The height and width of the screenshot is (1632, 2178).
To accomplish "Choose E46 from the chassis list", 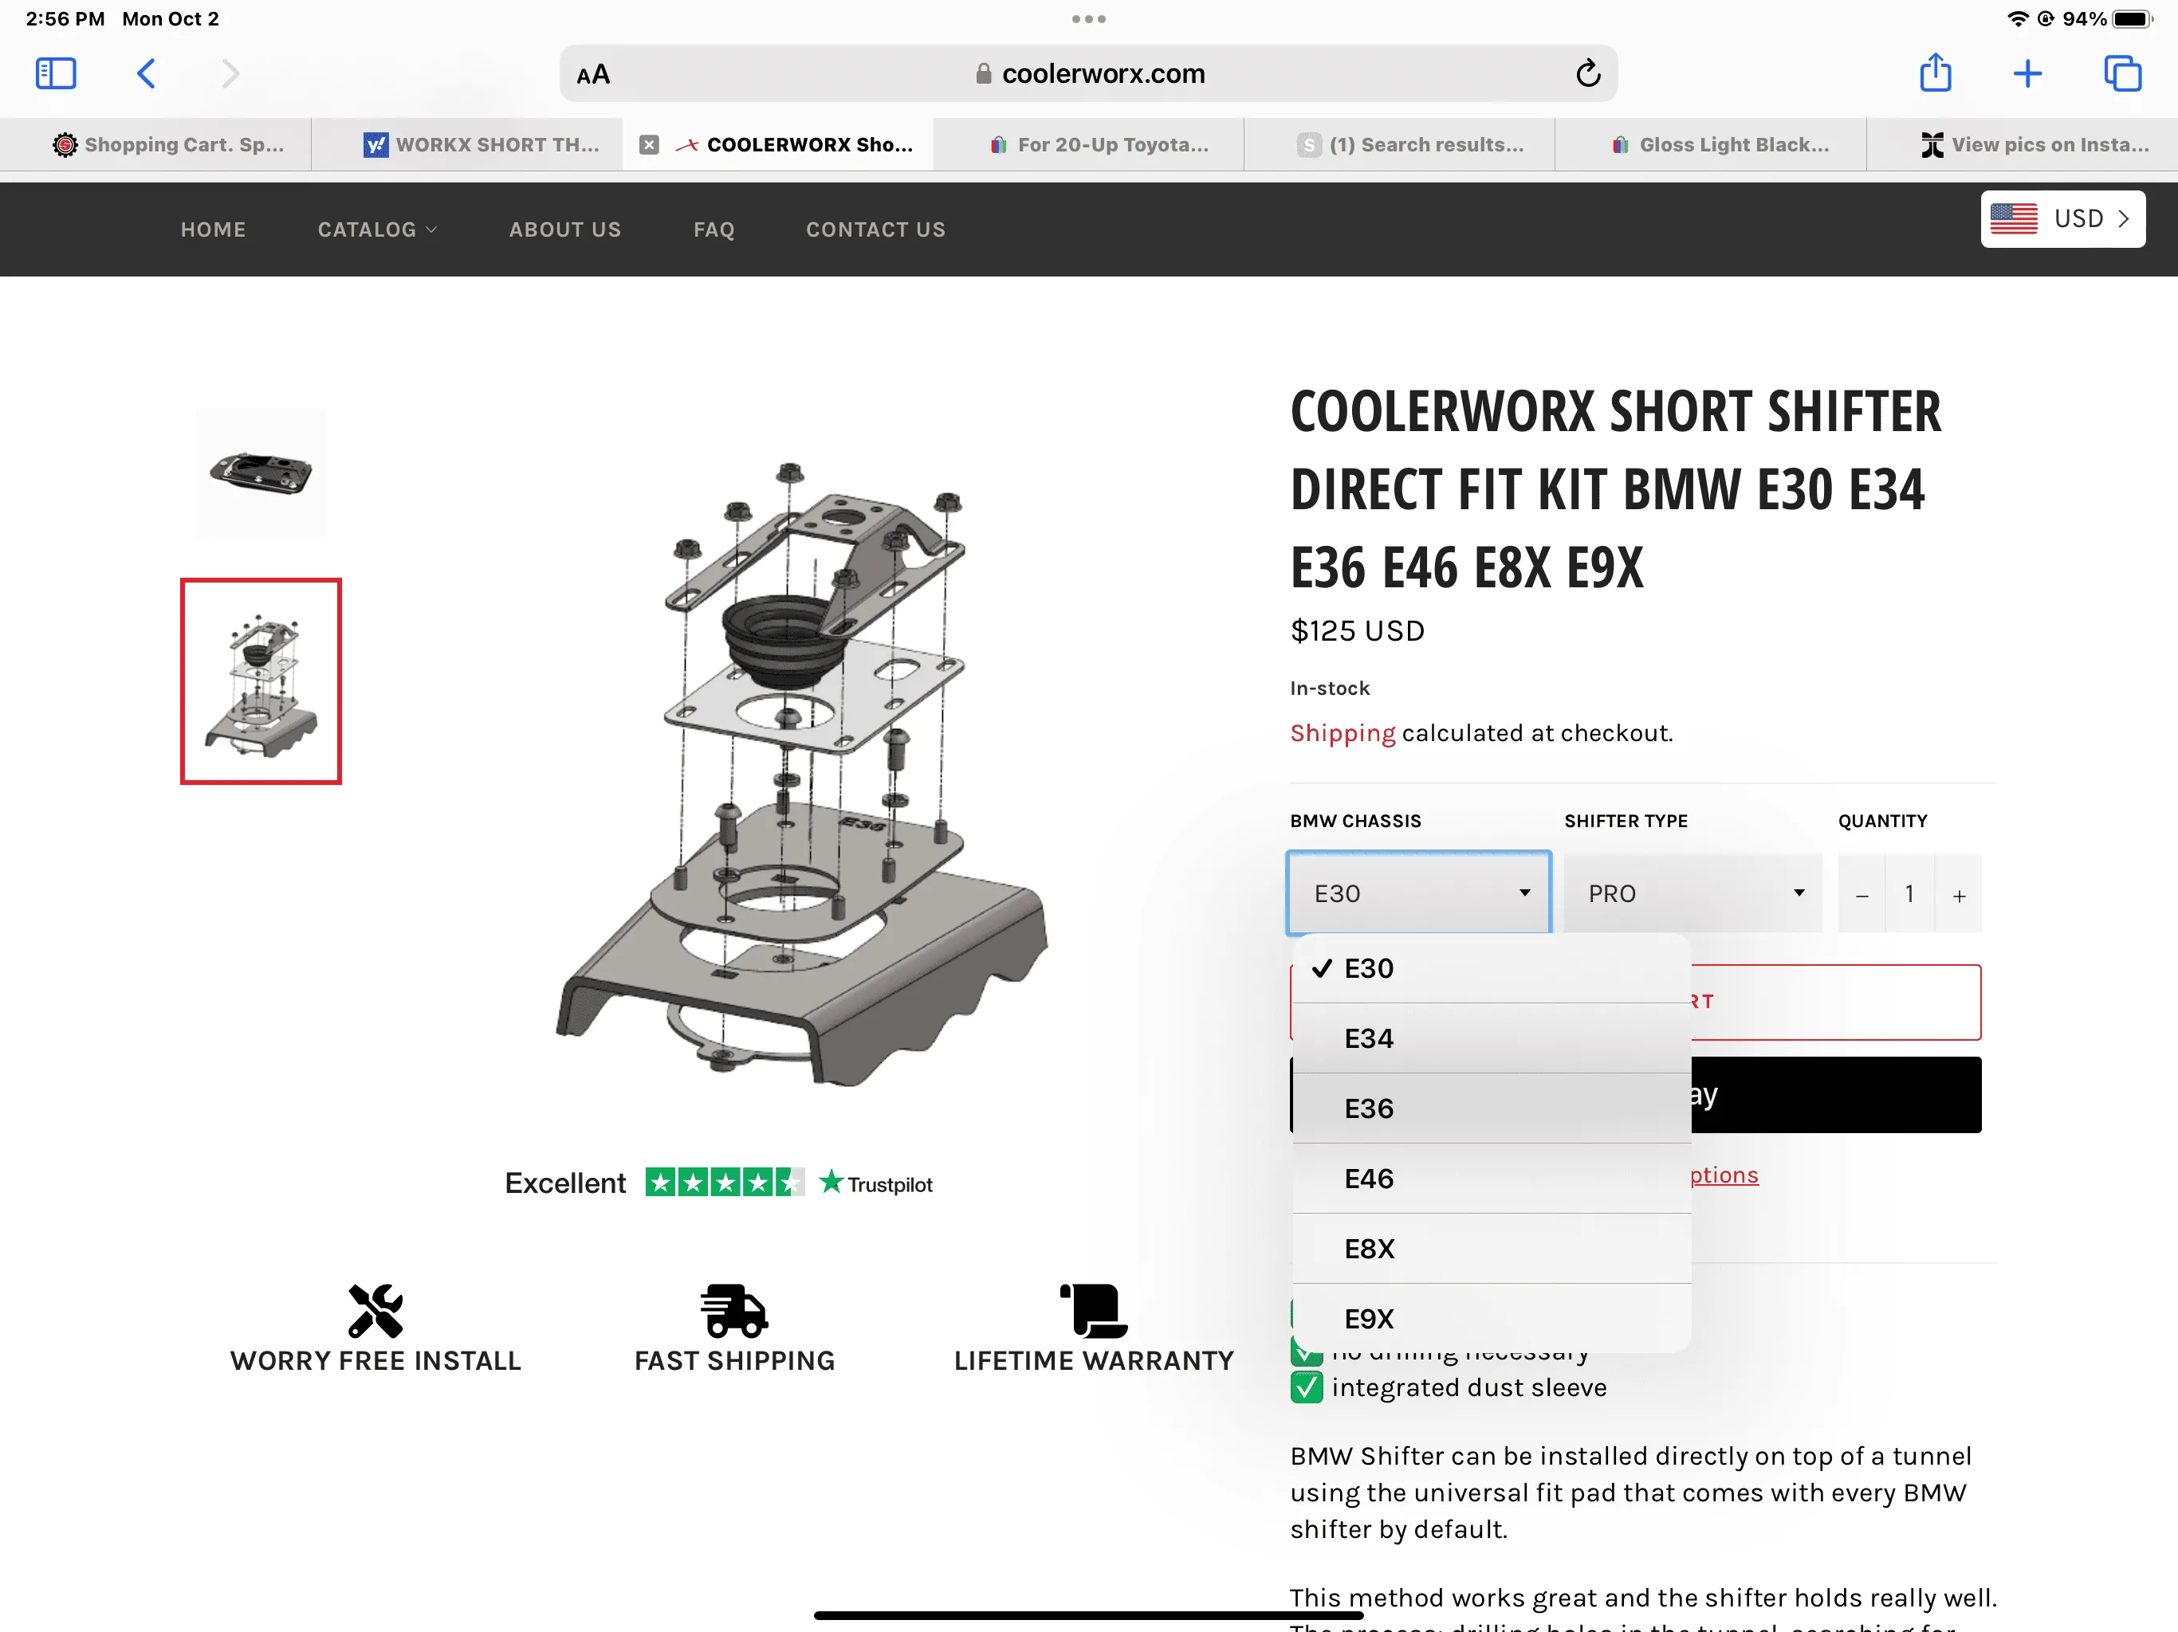I will 1492,1179.
